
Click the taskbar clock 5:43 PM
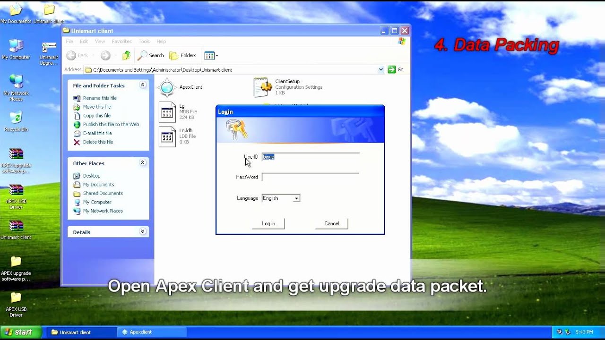[583, 332]
